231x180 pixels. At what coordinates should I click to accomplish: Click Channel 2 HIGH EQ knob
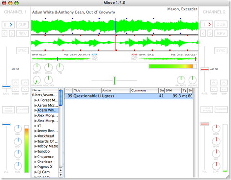pos(216,141)
